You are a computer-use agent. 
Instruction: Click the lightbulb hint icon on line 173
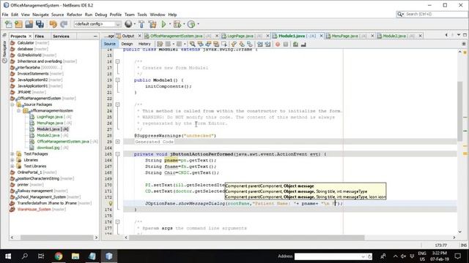[111, 203]
